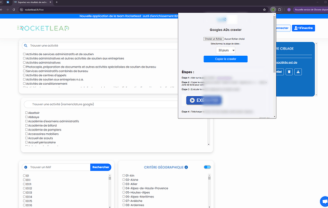Viewport: 328px width, 208px height.
Task: Click the info icon in the NAF search
Action: (x=26, y=167)
